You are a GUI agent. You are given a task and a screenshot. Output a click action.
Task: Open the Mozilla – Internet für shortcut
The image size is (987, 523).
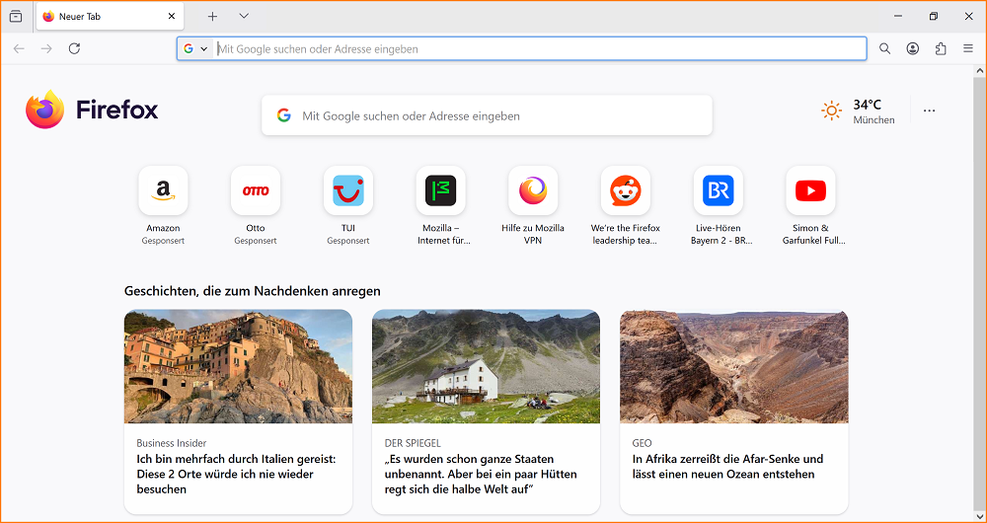tap(440, 206)
